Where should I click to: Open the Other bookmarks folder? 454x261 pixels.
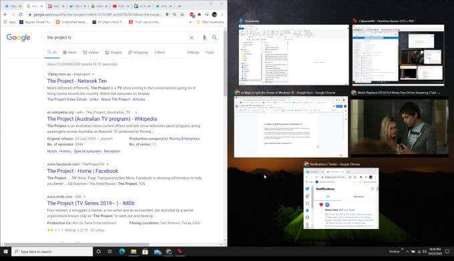click(210, 22)
